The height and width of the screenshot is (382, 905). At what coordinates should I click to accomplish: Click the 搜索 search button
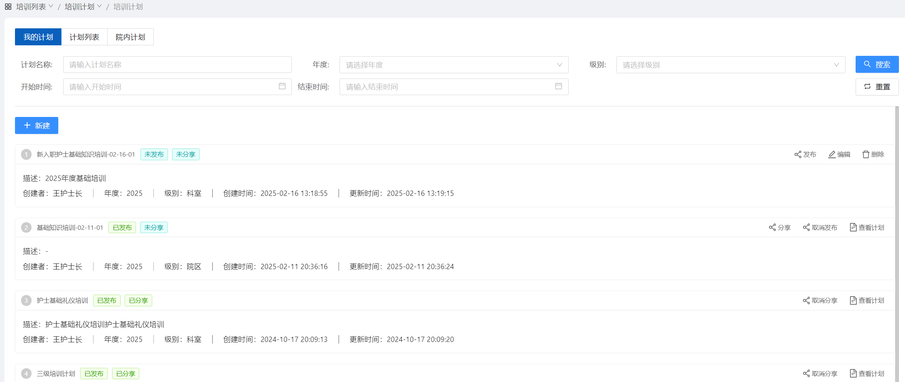coord(877,64)
